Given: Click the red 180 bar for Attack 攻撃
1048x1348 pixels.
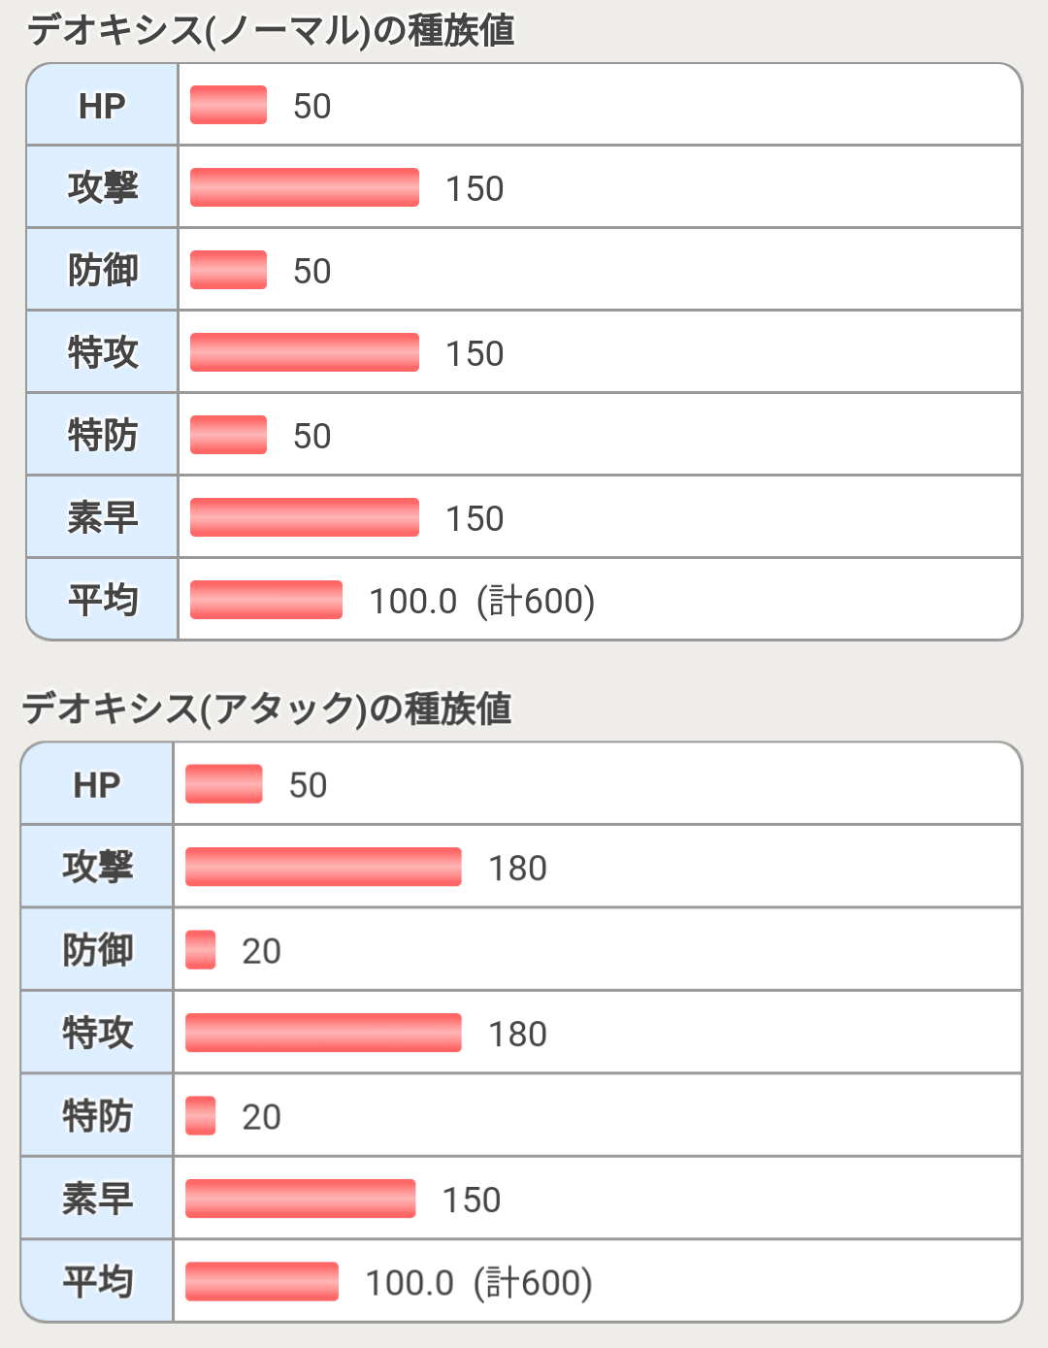Looking at the screenshot, I should click(323, 867).
